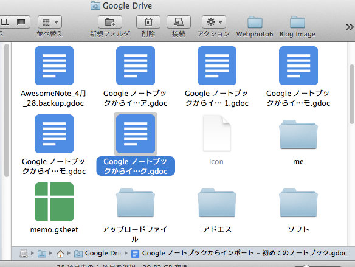Select the AwesomeNote_4月_28.backup.gdoc file icon
The width and height of the screenshot is (355, 267).
[x=54, y=66]
